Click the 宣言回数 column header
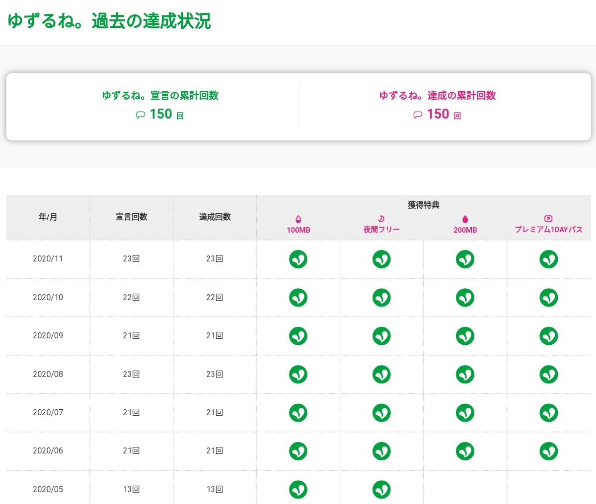This screenshot has width=596, height=504. pos(132,217)
